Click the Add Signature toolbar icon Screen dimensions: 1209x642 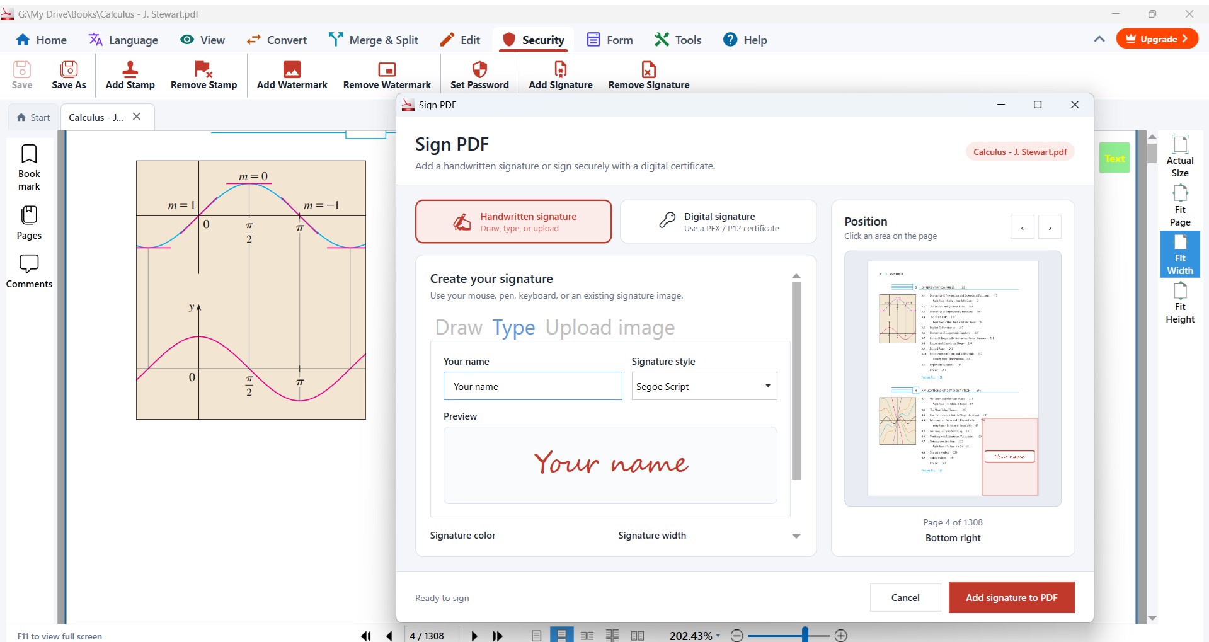tap(560, 75)
